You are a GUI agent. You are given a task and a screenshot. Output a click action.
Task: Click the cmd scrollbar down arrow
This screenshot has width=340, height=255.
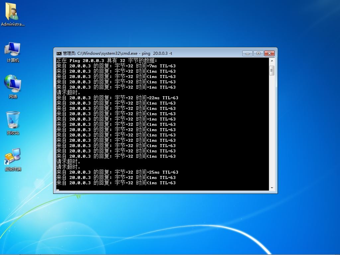click(272, 188)
